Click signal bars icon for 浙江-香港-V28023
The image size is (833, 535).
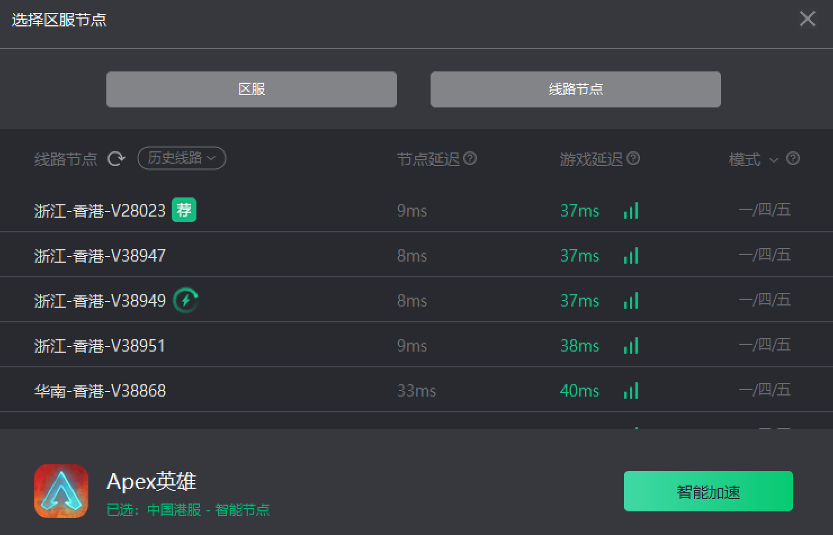[631, 211]
